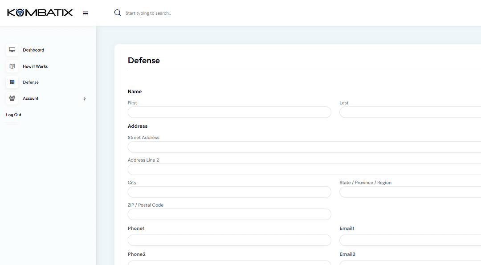This screenshot has width=481, height=265.
Task: Click the Defense grid icon
Action: pyautogui.click(x=12, y=82)
